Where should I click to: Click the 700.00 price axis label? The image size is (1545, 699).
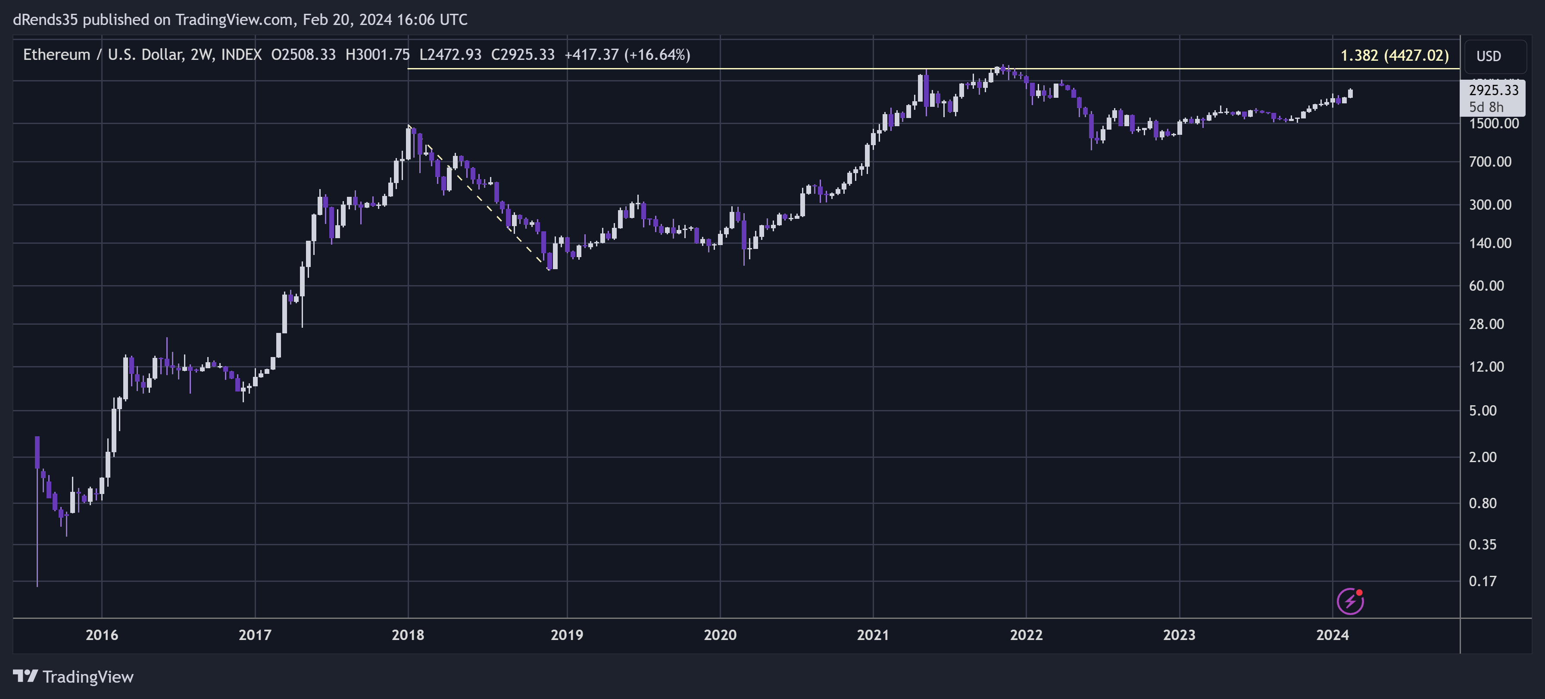coord(1490,161)
